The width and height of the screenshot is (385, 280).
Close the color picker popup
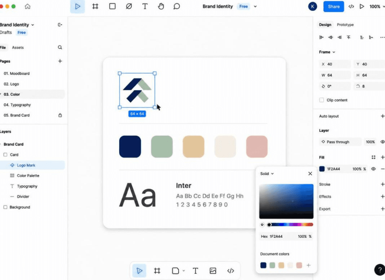310,174
